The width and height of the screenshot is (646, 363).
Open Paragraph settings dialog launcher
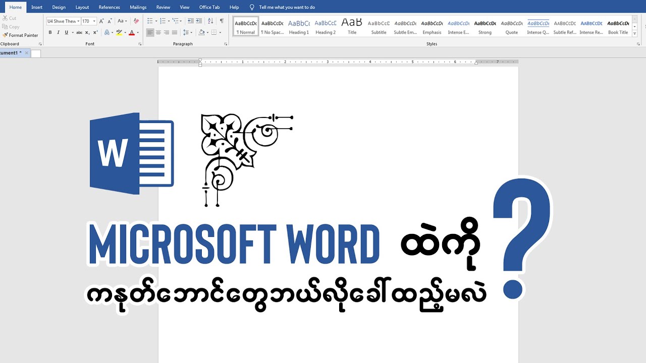[226, 44]
